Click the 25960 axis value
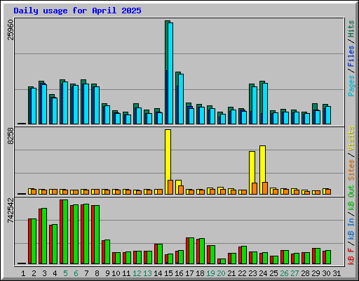The width and height of the screenshot is (359, 281). [x=11, y=30]
